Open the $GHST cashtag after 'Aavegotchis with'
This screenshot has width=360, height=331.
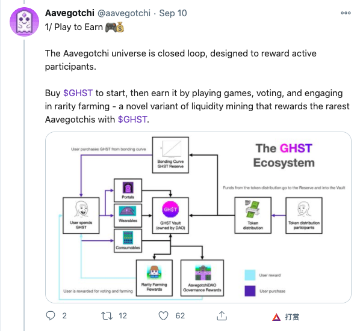(132, 120)
